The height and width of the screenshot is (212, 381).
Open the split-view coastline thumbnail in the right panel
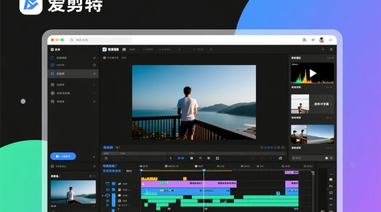click(x=312, y=134)
